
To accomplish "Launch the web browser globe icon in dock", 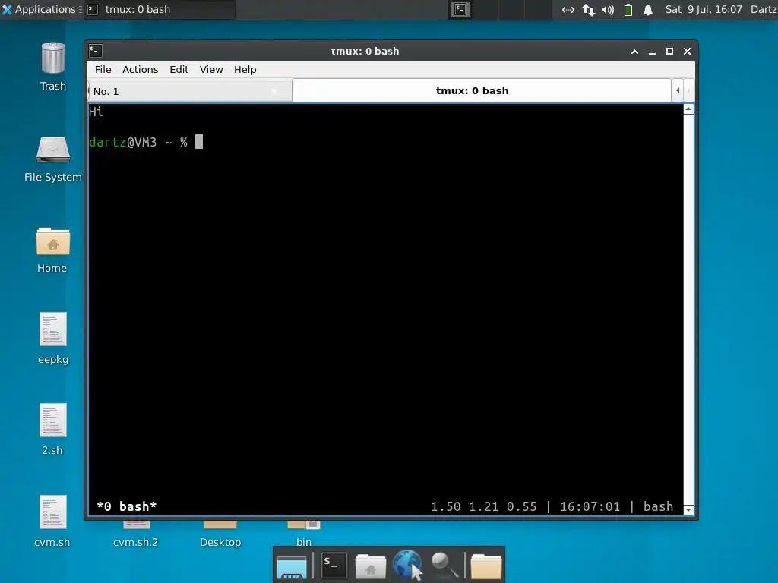I will pos(407,565).
